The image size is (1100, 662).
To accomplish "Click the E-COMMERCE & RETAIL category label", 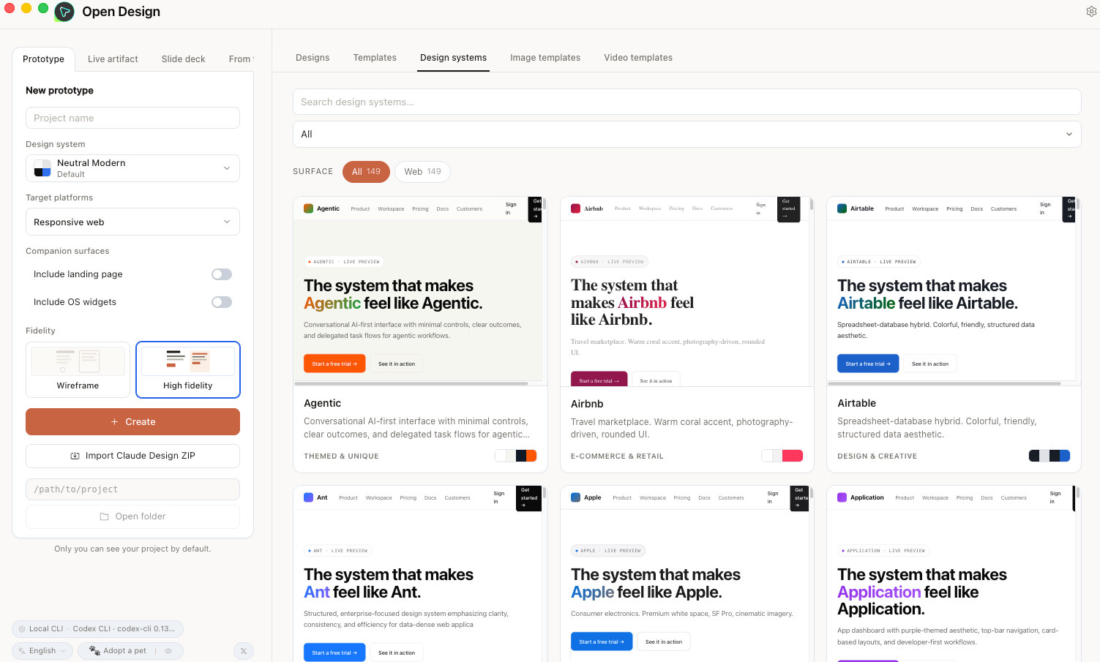I will coord(617,456).
